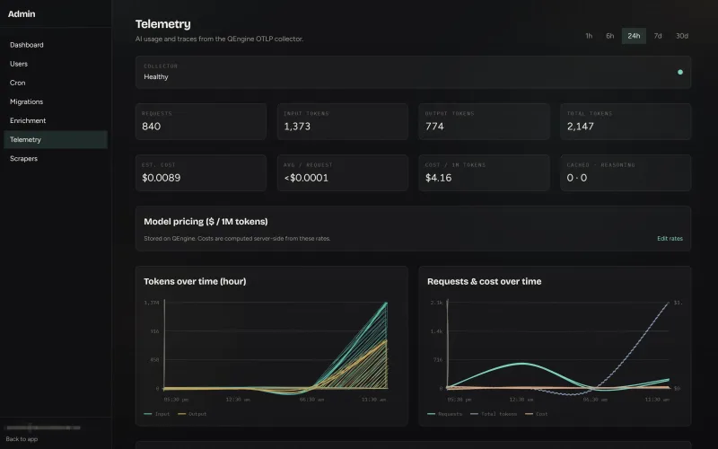Viewport: 718px width, 449px height.
Task: Click the Requests & cost over time heading
Action: coord(484,281)
